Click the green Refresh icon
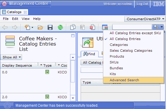This screenshot has width=166, height=109. coord(60,27)
